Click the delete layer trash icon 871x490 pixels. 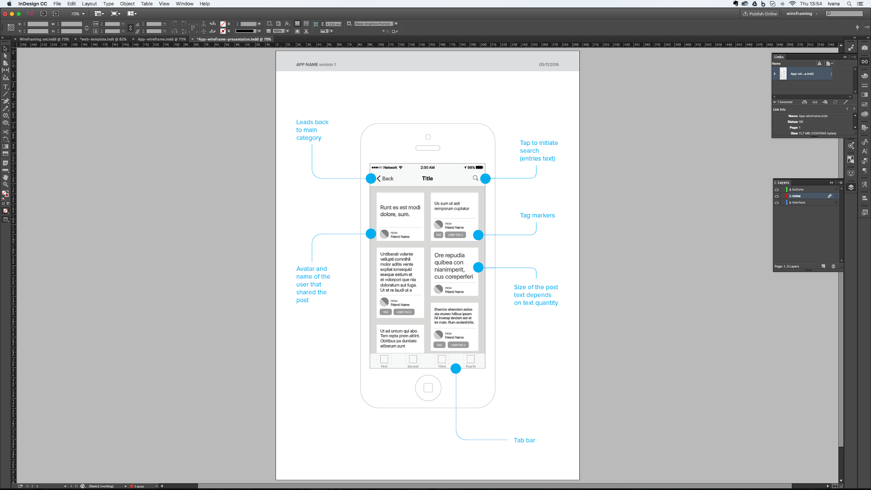(833, 266)
